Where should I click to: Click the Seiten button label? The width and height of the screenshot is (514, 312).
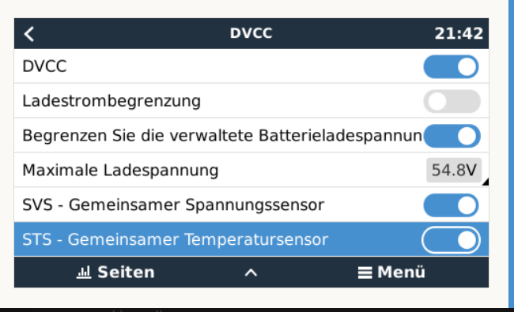coord(126,273)
